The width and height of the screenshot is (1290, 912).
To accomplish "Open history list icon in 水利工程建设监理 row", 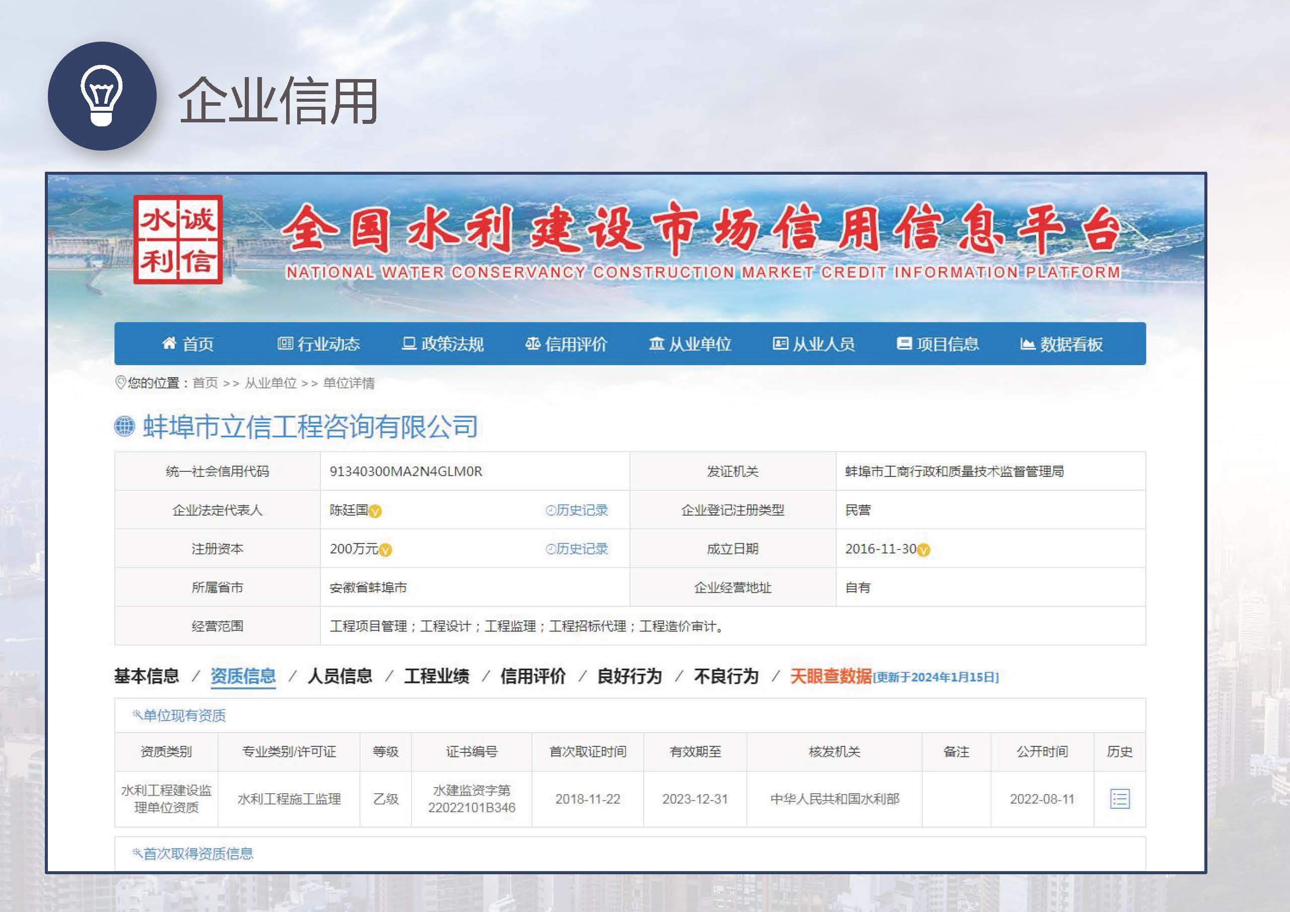I will tap(1120, 799).
